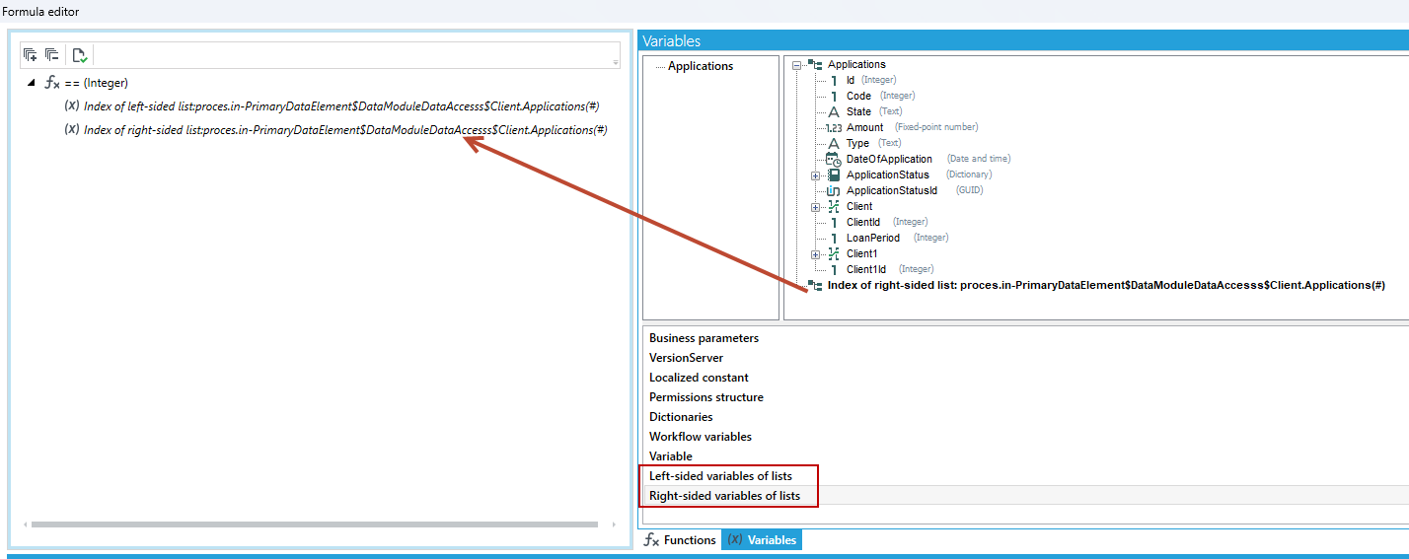The image size is (1409, 559).
Task: Expand the Client1 relation node
Action: tap(816, 254)
